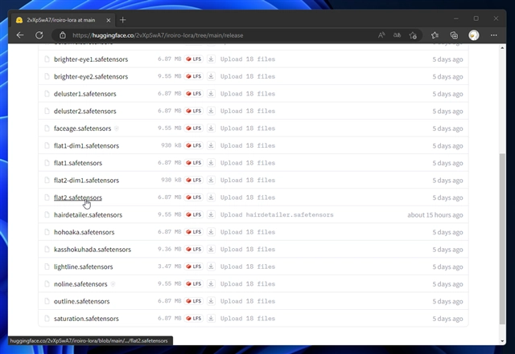Click 'about 15 hours ago' timestamp
Screen dimensions: 515x354
coord(435,215)
